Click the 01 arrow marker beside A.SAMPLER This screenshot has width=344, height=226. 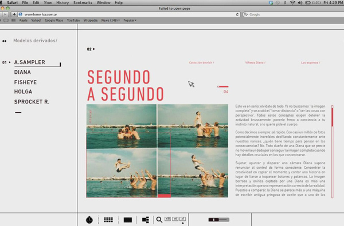tap(6, 62)
